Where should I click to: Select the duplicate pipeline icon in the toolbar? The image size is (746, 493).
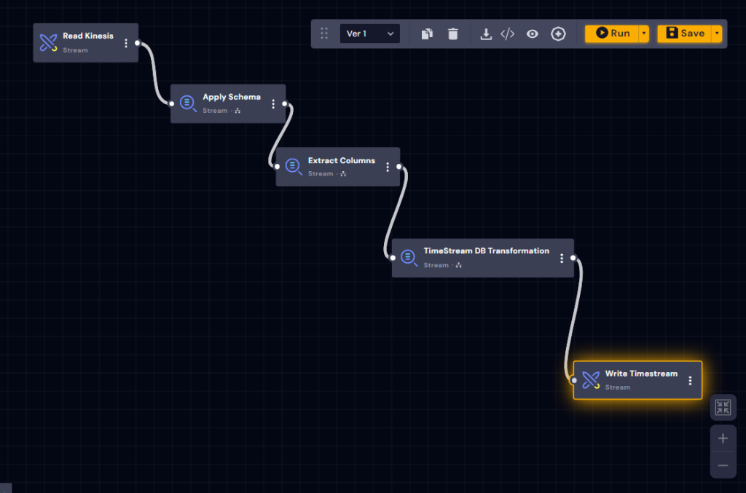[427, 33]
